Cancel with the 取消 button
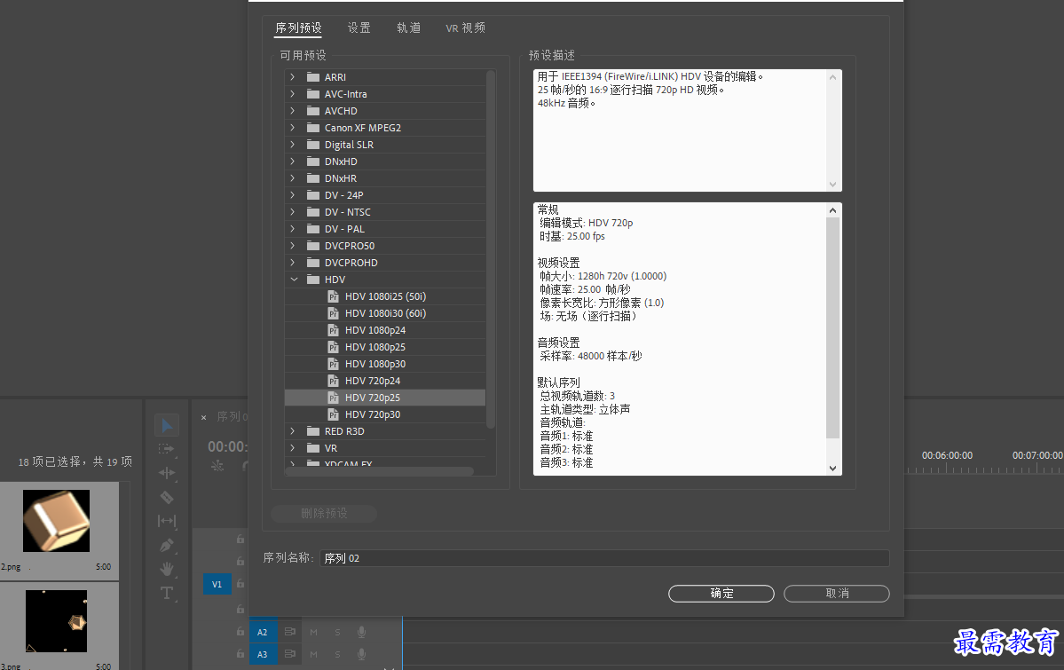 coord(837,594)
